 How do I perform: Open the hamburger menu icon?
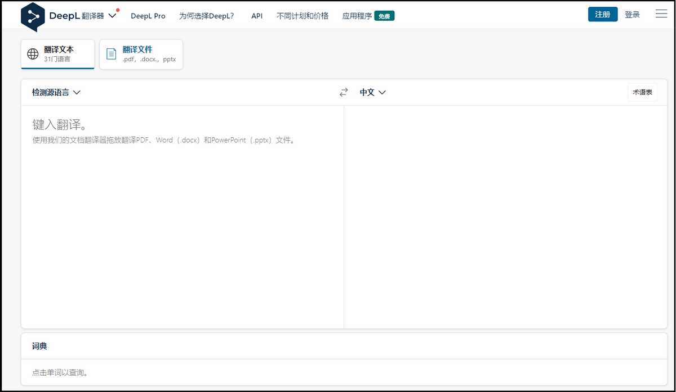coord(661,15)
